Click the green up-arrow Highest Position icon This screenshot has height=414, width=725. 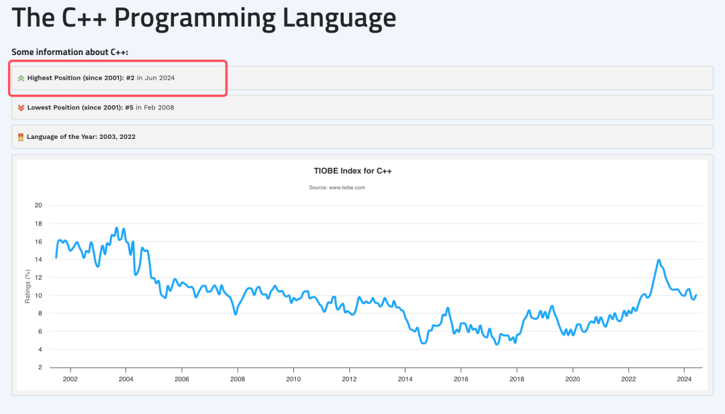(x=21, y=78)
